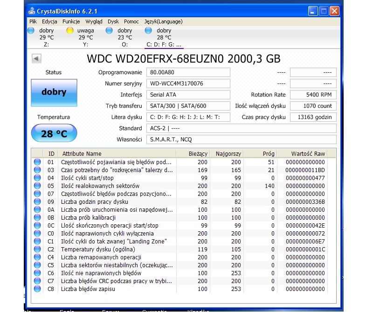
Task: Click status orb of attribute C0 row
Action: [37, 234]
